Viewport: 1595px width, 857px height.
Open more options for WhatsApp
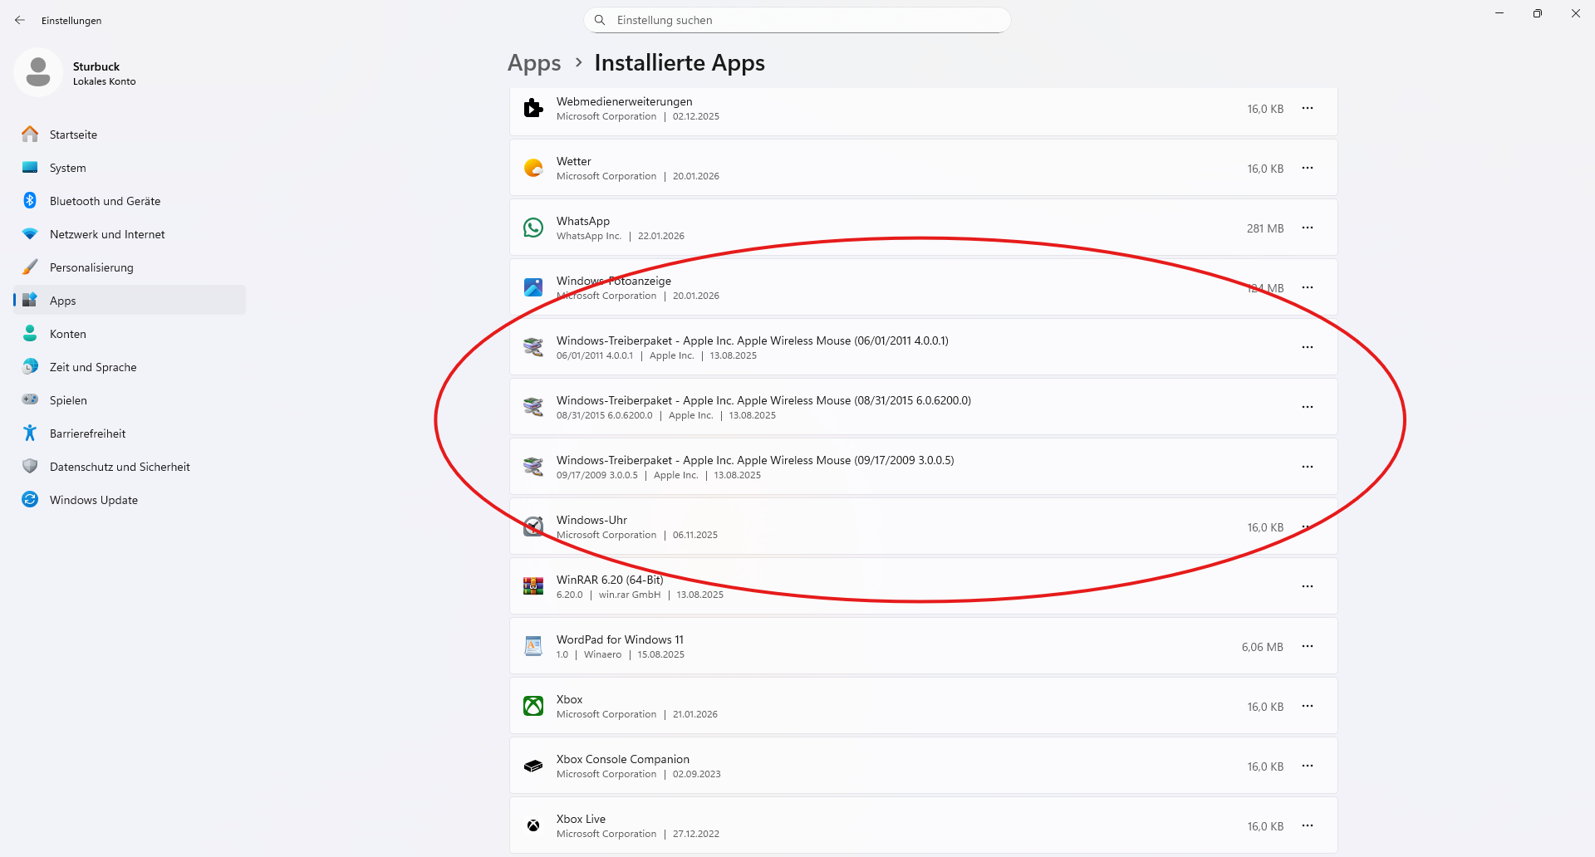[1308, 228]
